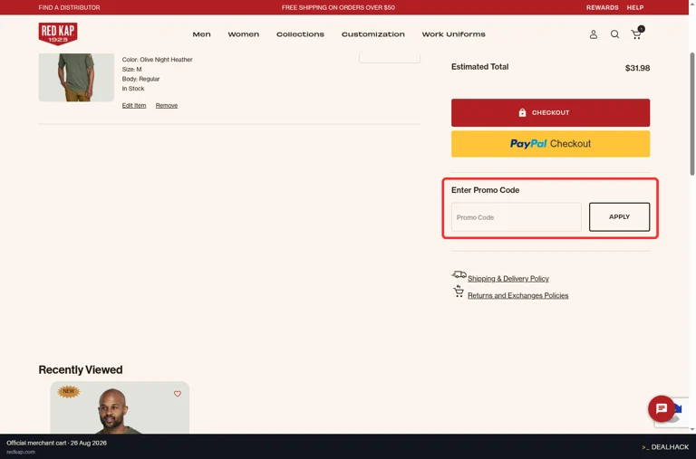Remove the item from cart
Image resolution: width=696 pixels, height=459 pixels.
167,106
